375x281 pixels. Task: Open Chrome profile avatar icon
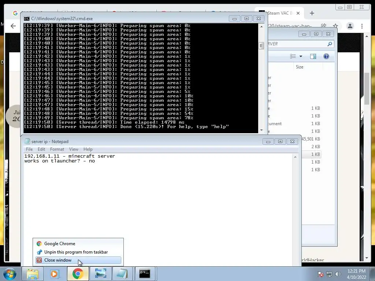[x=350, y=26]
